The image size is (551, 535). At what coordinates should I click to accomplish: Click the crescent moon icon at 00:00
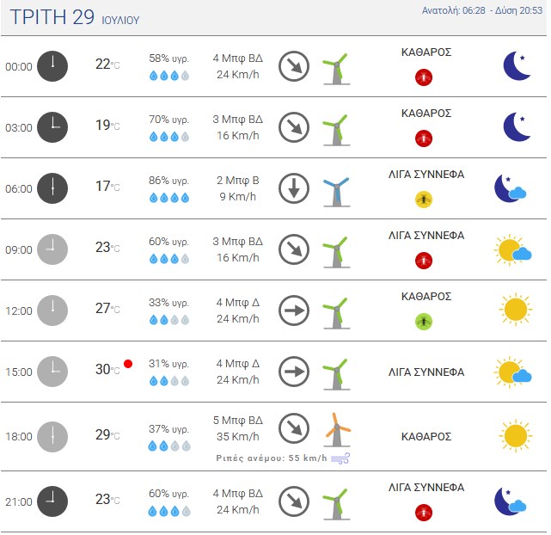click(517, 65)
